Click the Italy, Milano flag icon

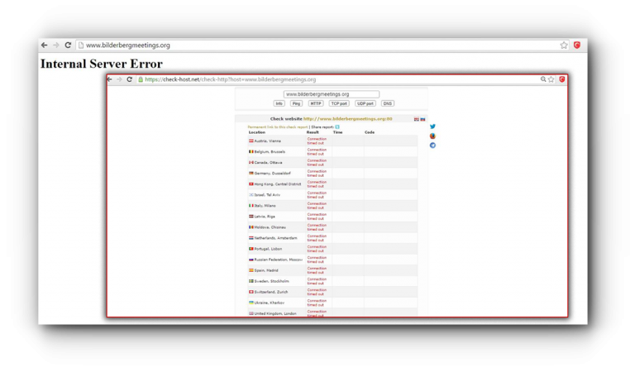point(251,206)
